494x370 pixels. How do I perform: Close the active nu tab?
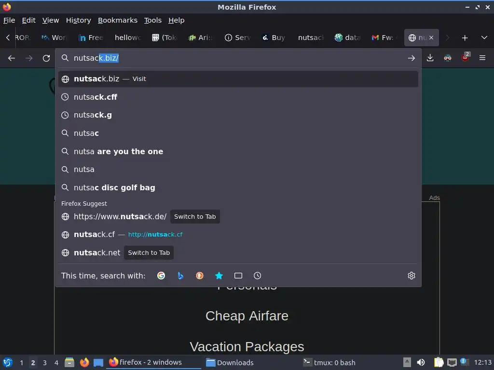(431, 38)
